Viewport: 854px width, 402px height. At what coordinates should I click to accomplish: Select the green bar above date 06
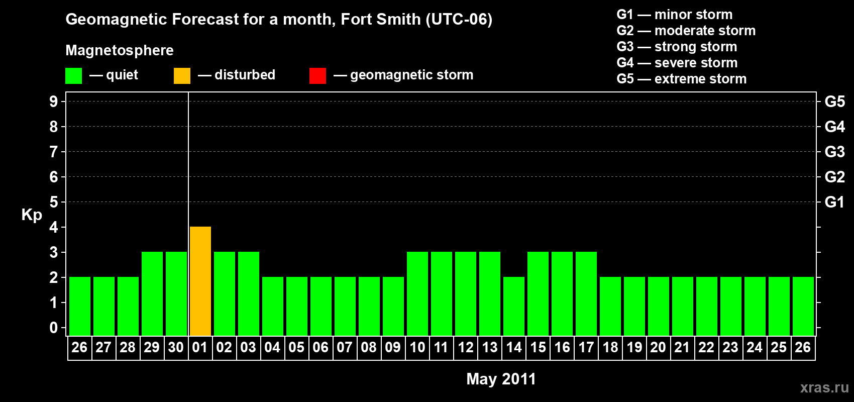point(321,307)
